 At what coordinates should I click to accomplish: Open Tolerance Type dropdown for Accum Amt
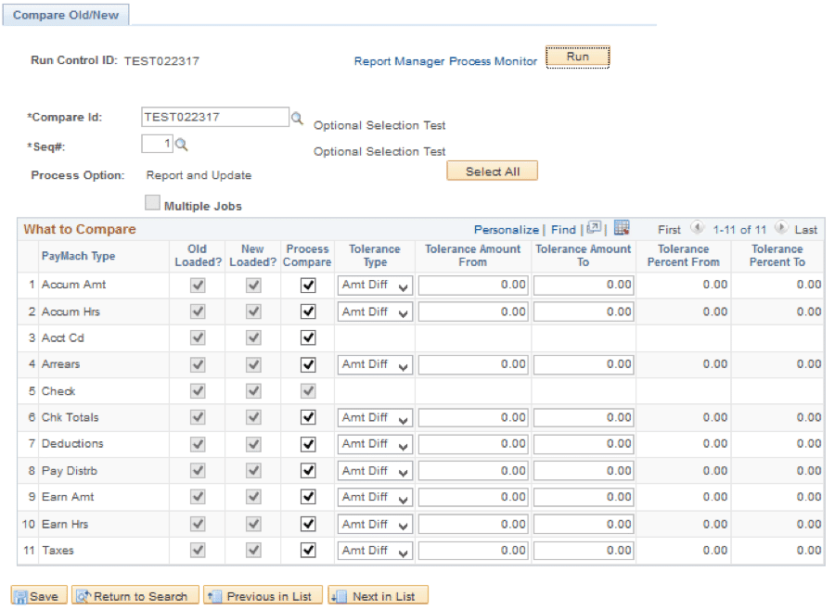tap(375, 286)
